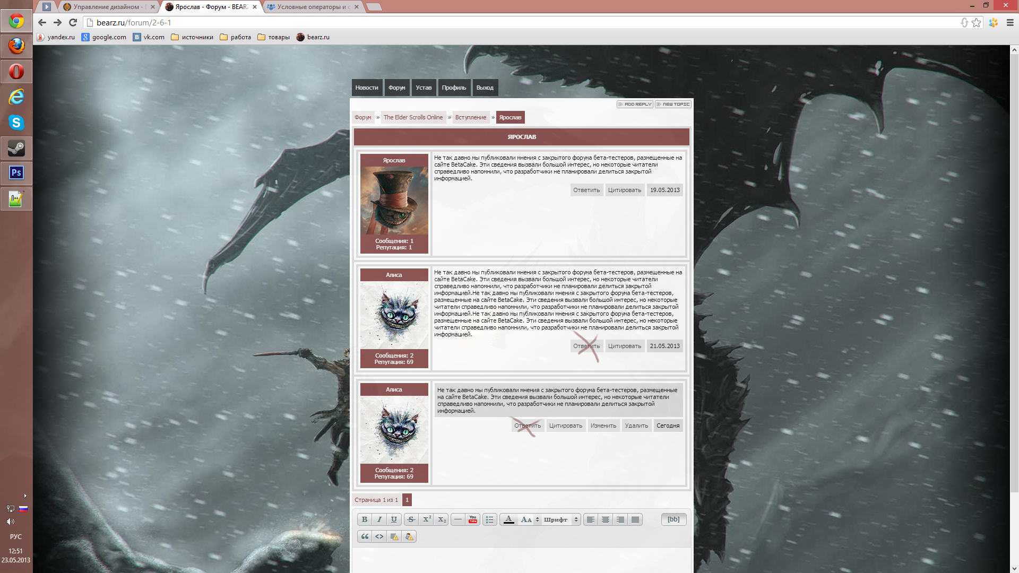The image size is (1019, 573).
Task: Toggle underline formatting in the reply editor
Action: click(x=394, y=519)
